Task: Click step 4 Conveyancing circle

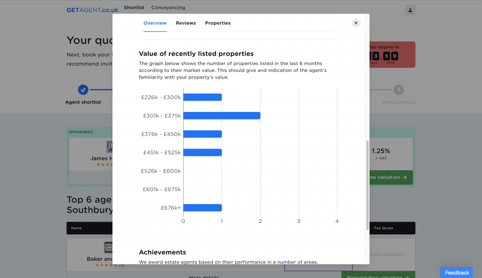Action: click(x=398, y=89)
